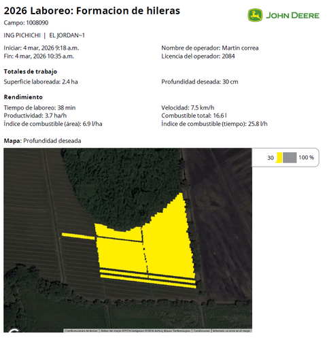Click 'Índice de combustible (área): 6.9 l/ha'
The width and height of the screenshot is (327, 340).
coord(53,124)
